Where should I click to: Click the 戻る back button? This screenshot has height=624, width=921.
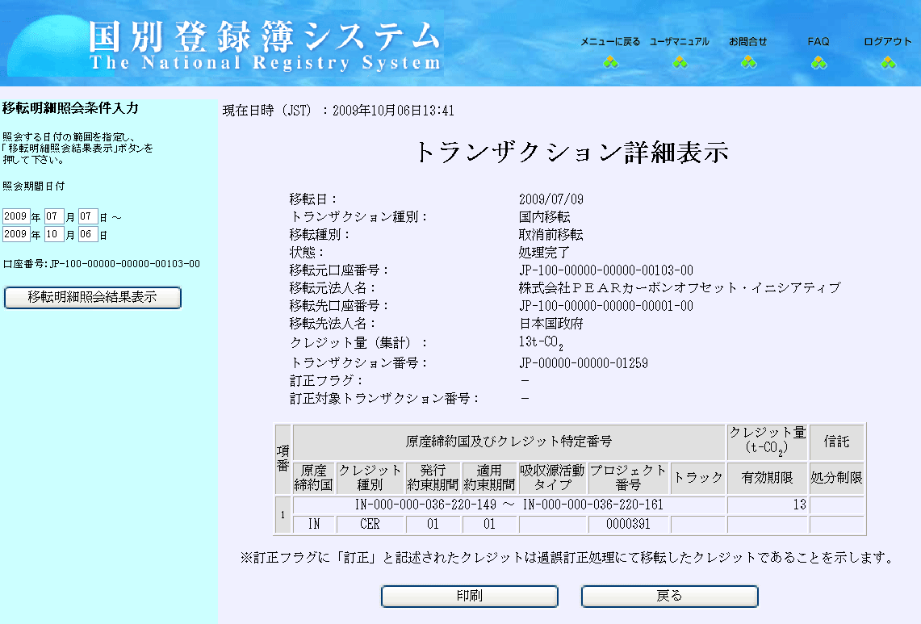tap(669, 596)
